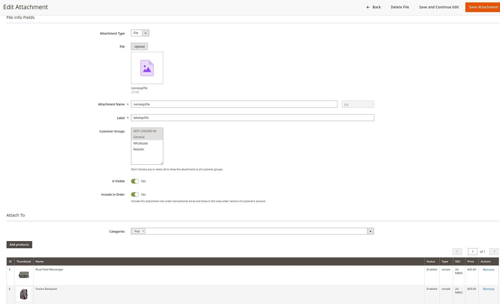The width and height of the screenshot is (500, 304).
Task: Click the Fusion Backpack product thumbnail
Action: click(x=23, y=294)
